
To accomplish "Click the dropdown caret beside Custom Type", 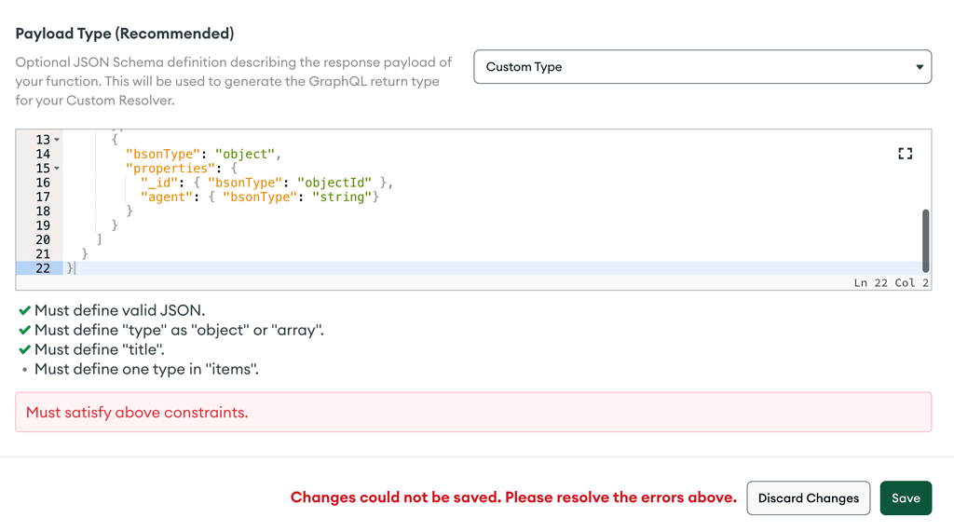I will tap(919, 67).
